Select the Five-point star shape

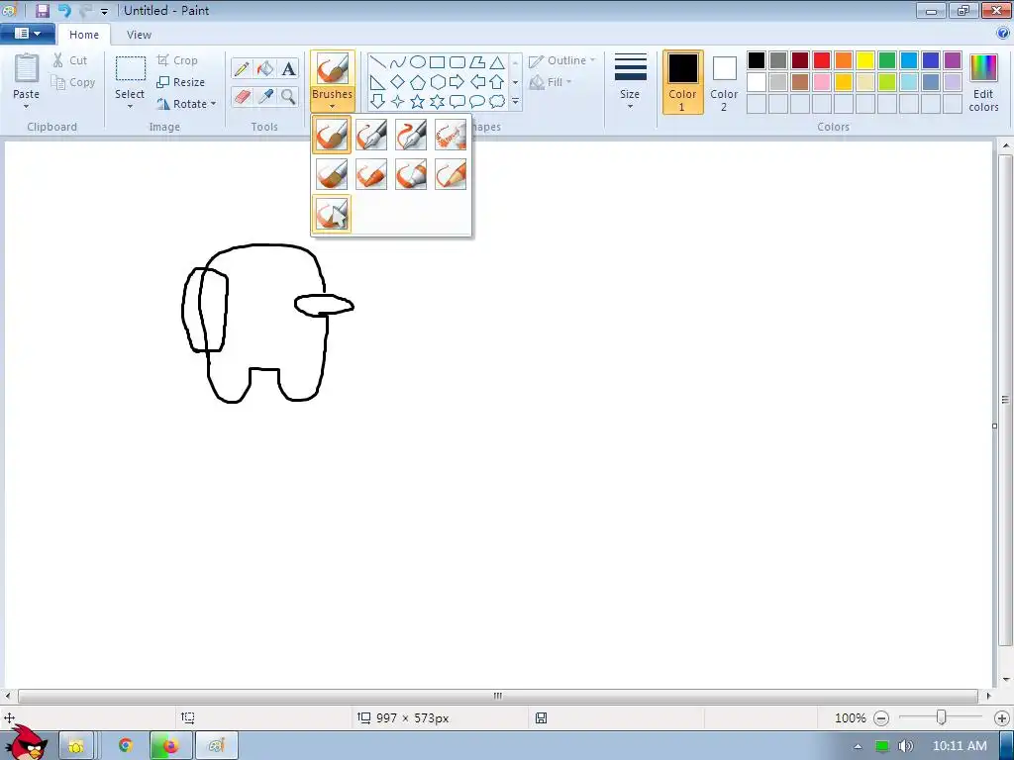click(x=418, y=102)
